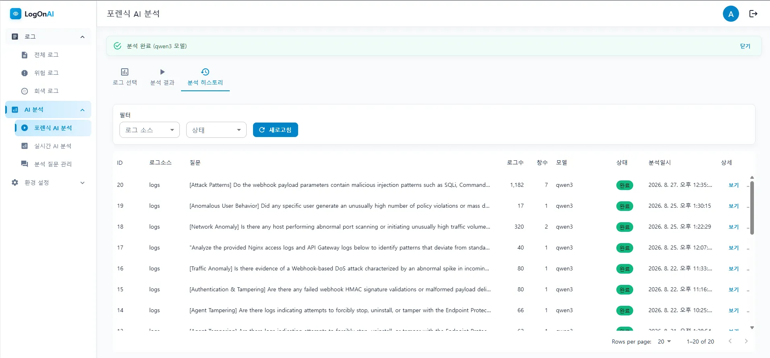
Task: Open the 상태 filter dropdown
Action: tap(216, 130)
